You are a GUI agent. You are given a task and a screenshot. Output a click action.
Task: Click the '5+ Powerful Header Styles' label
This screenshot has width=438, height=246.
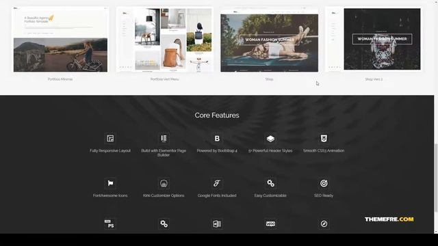(270, 150)
